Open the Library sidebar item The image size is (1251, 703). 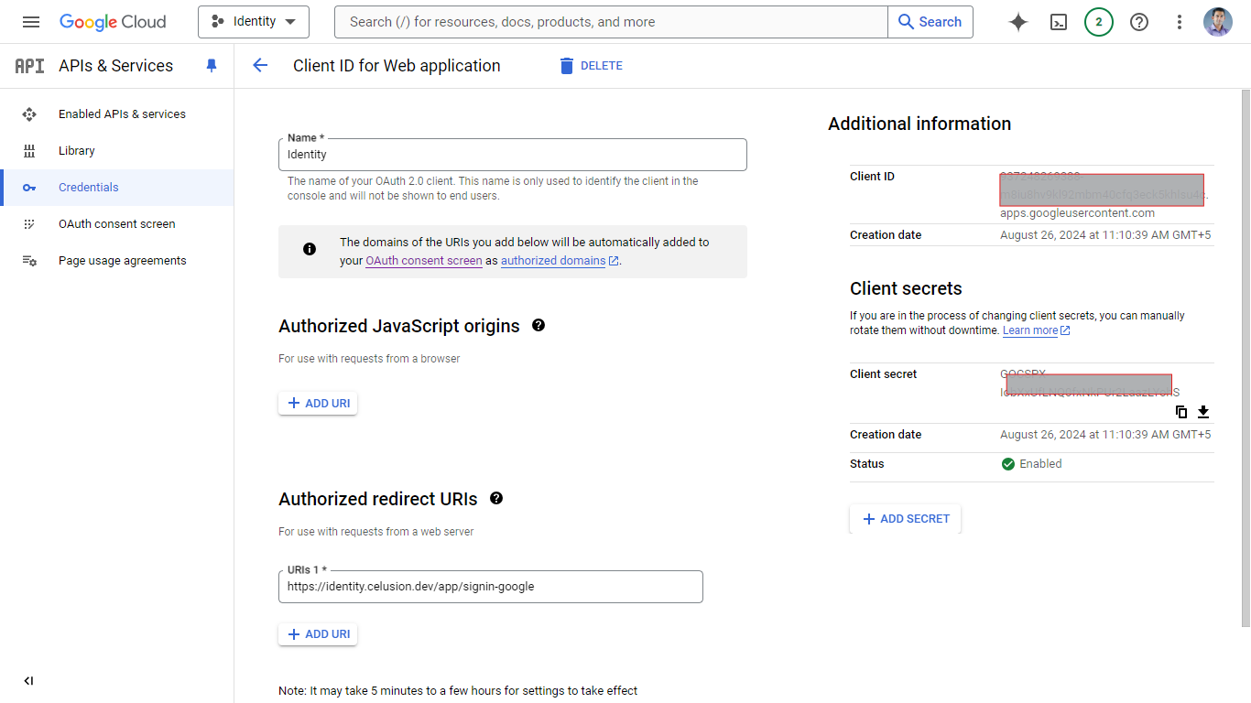[x=77, y=151]
